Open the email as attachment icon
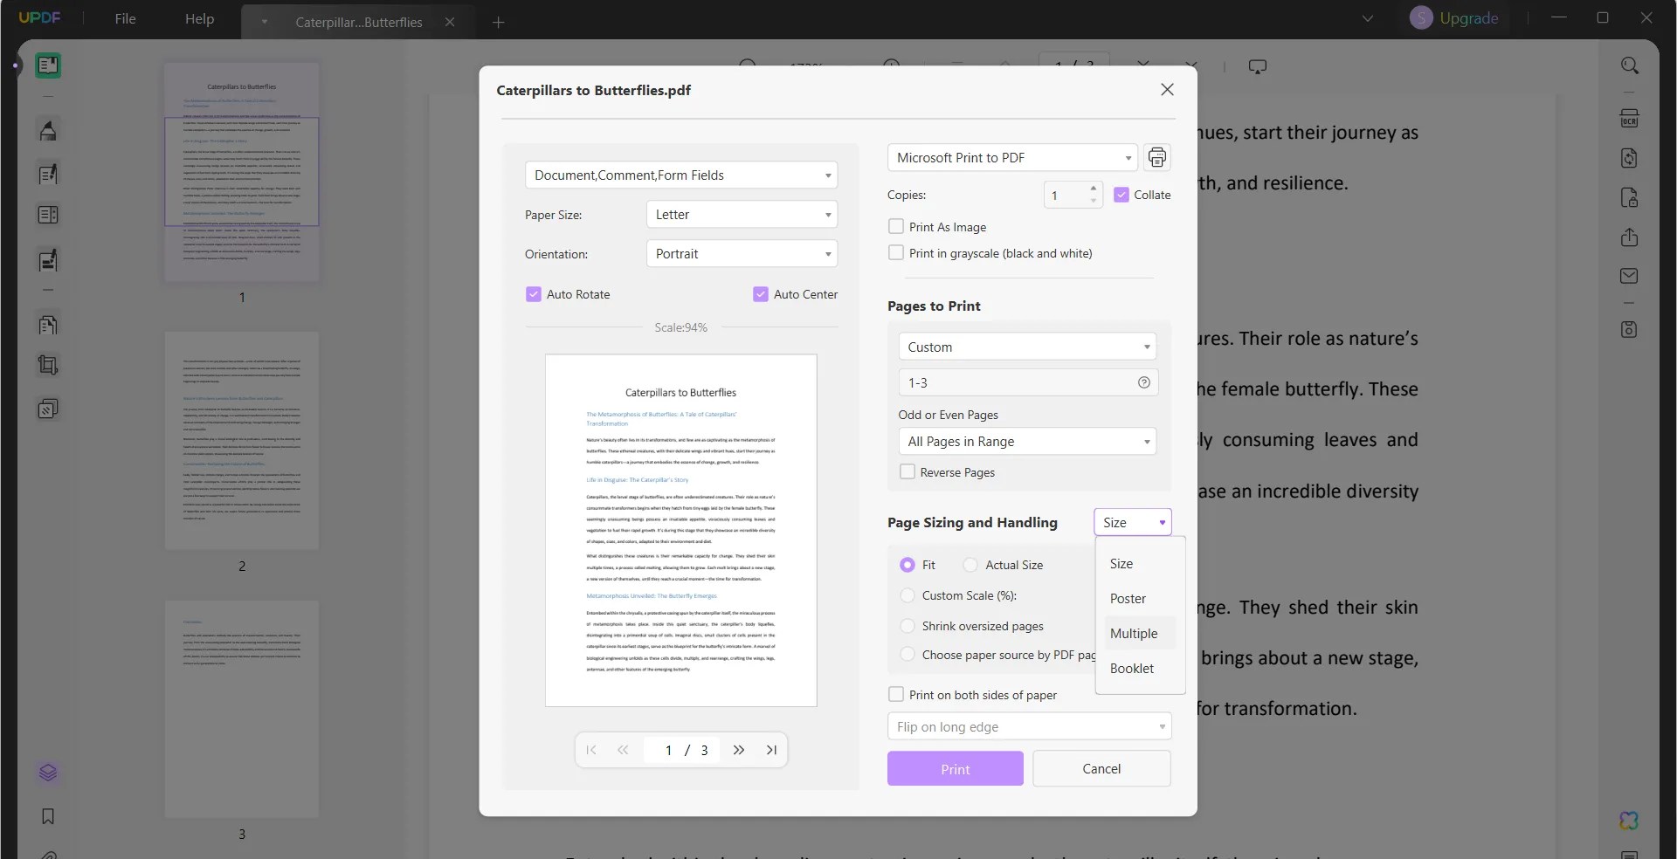The height and width of the screenshot is (859, 1677). coord(1630,275)
